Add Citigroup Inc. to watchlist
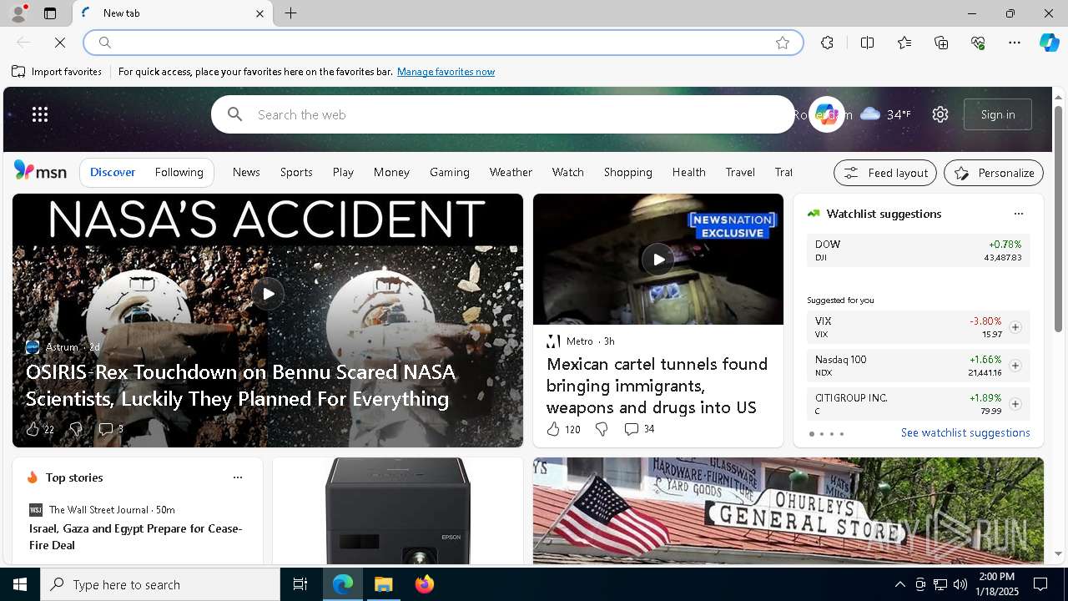The image size is (1068, 601). (1015, 404)
